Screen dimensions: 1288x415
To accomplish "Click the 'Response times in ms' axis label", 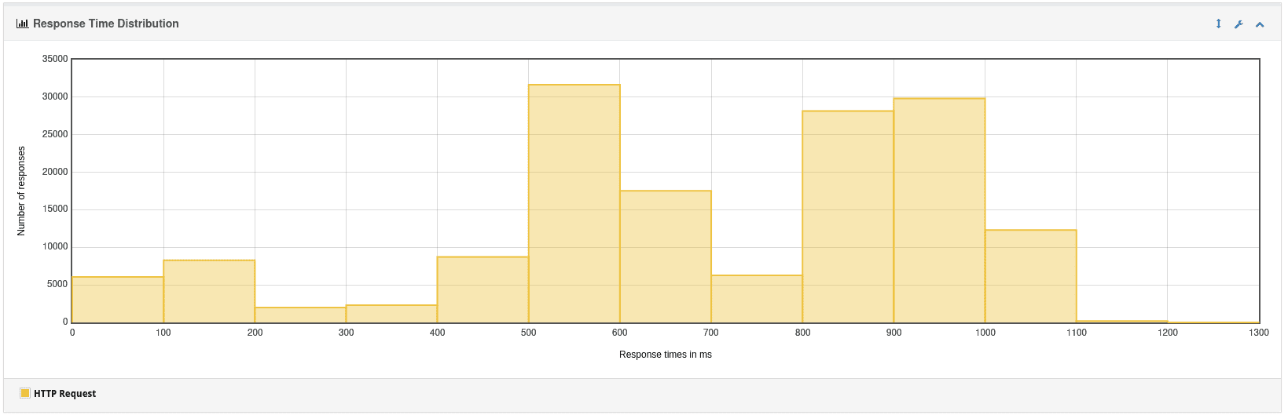I will (666, 355).
